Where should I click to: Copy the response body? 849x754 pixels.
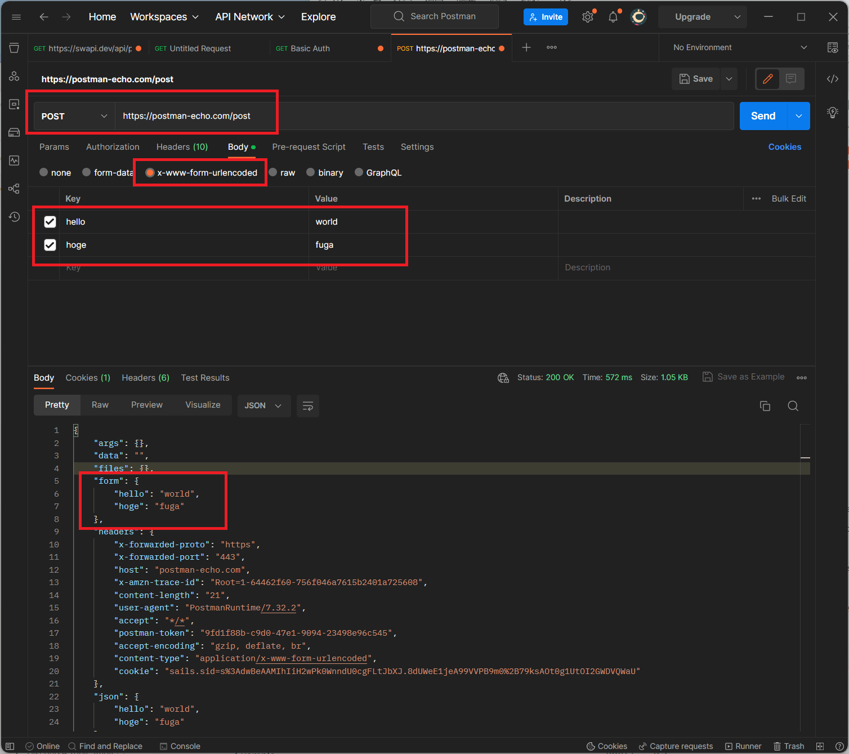coord(765,406)
